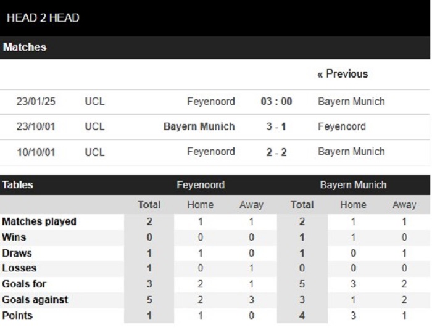Click the Matches played row label
This screenshot has height=330, width=432.
(x=39, y=221)
